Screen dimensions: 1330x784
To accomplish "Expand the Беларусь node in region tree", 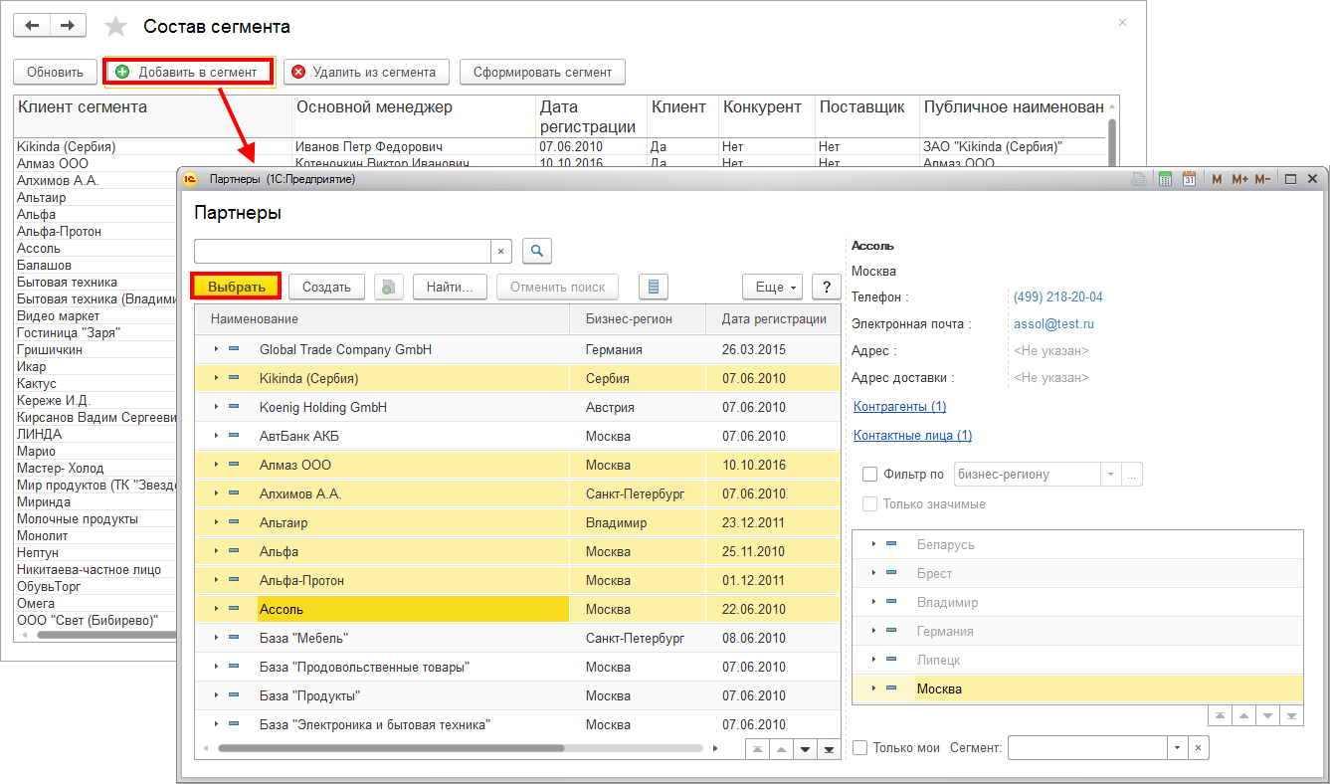I will click(873, 545).
